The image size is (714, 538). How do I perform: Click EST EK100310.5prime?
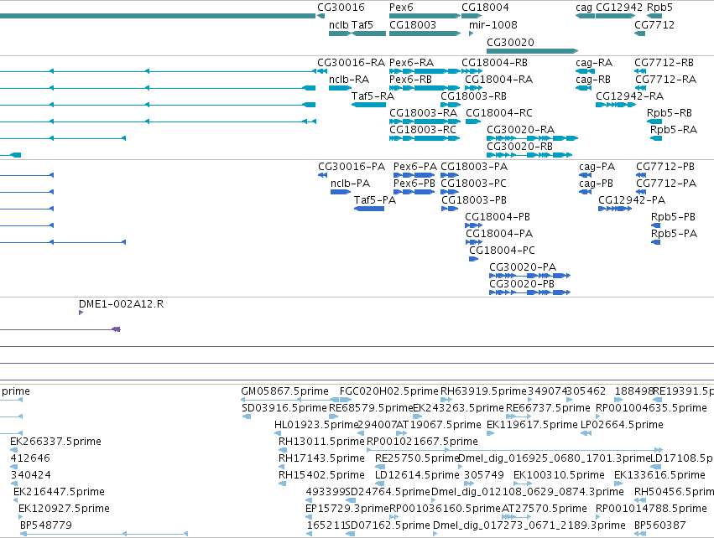click(523, 484)
